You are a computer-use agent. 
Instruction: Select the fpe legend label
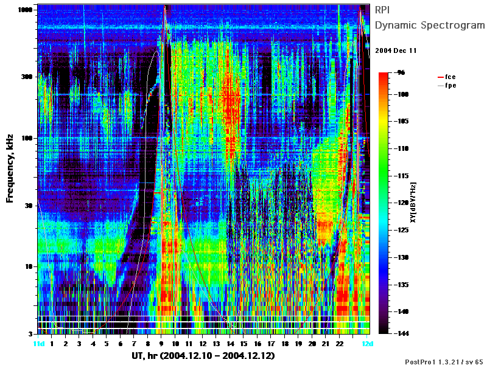(x=450, y=86)
